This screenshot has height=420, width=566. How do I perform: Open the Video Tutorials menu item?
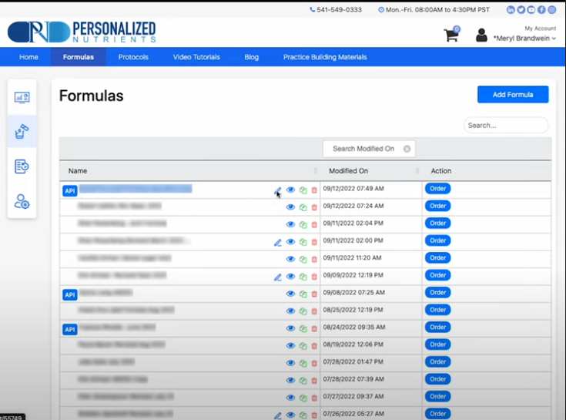196,57
